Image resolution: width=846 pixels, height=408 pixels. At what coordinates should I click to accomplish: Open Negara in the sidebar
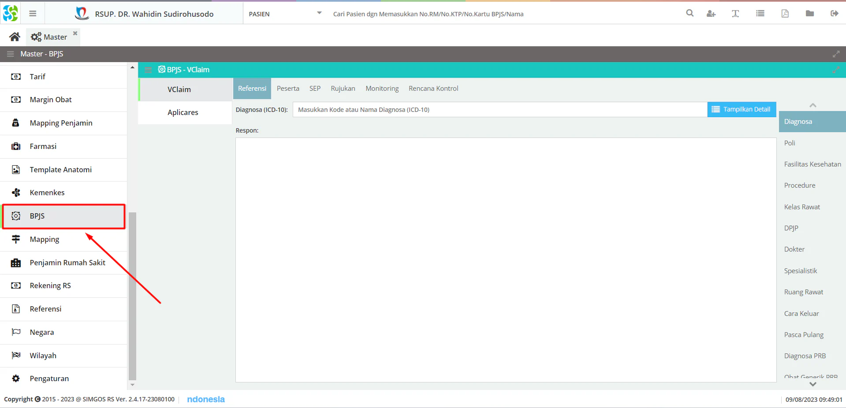point(63,332)
